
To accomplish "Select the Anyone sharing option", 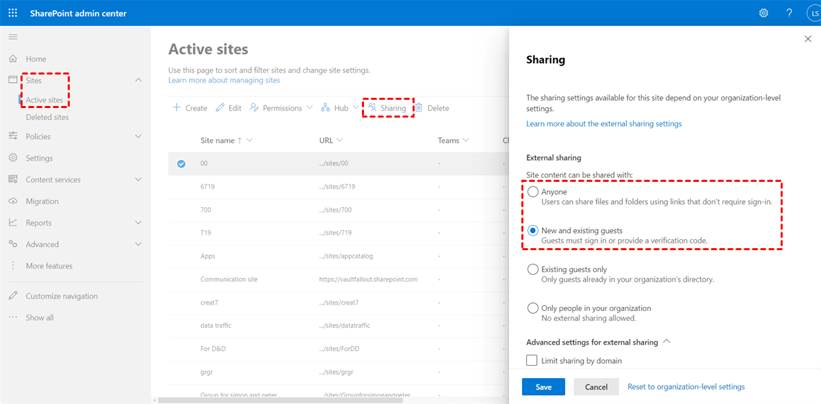I will coord(533,192).
